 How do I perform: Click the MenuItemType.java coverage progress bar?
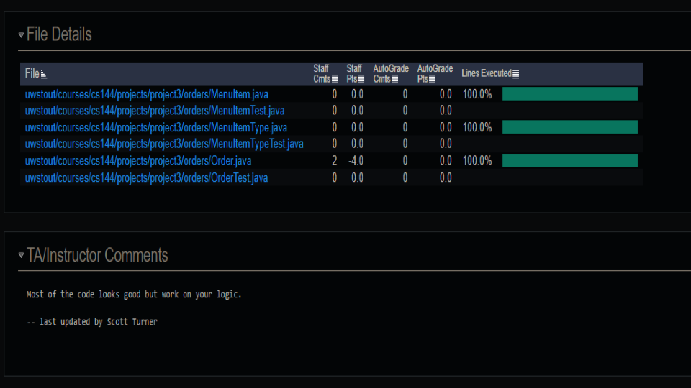tap(570, 127)
